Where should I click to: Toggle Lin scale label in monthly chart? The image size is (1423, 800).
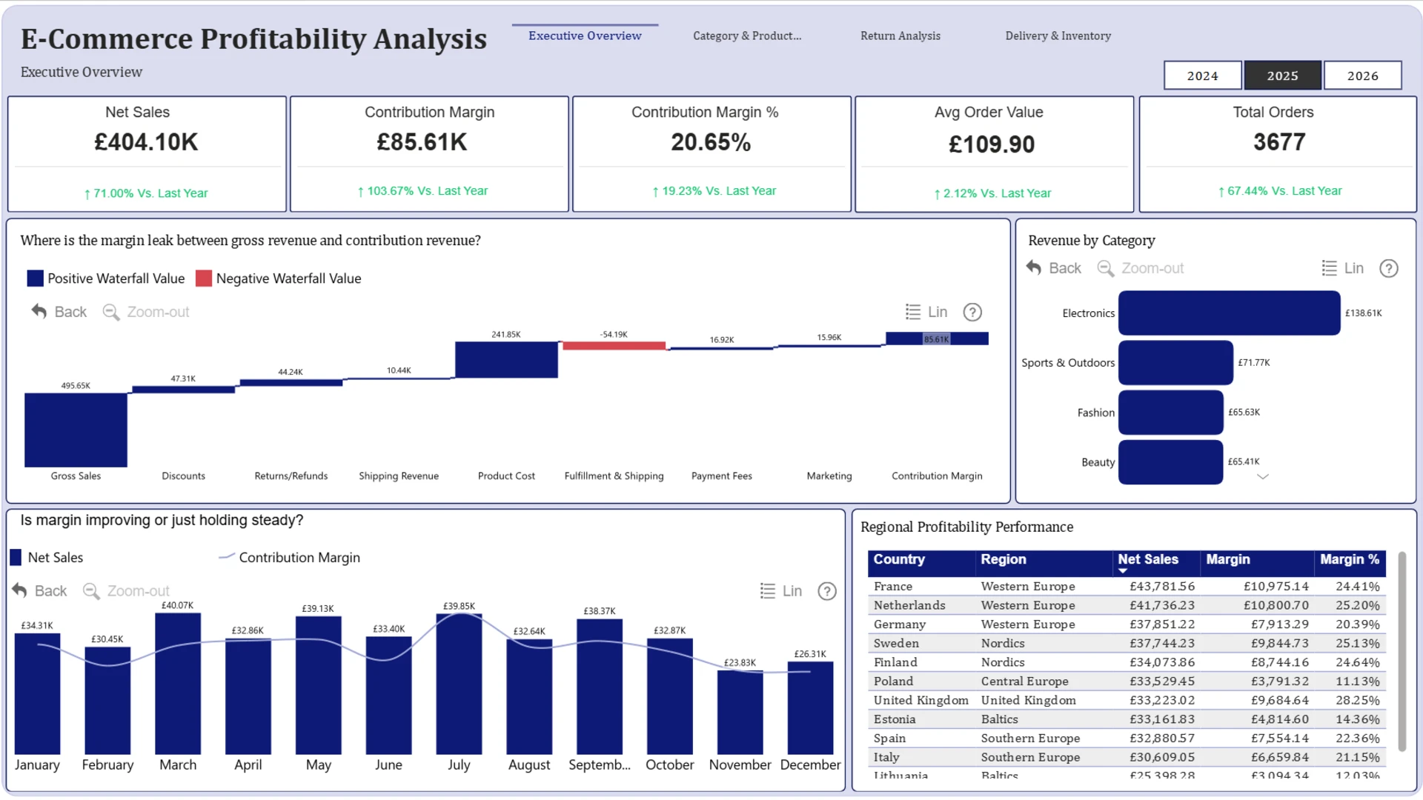tap(792, 591)
